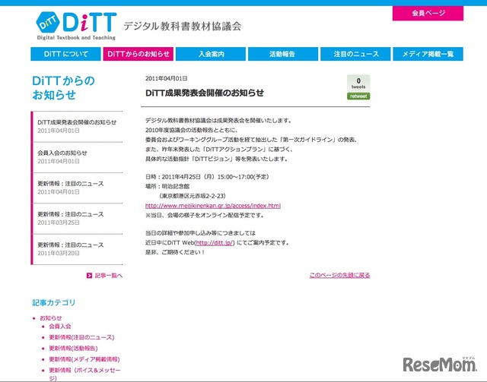Image resolution: width=487 pixels, height=382 pixels.
Task: Open 更新情報(注目のニュース) category
Action: point(81,337)
